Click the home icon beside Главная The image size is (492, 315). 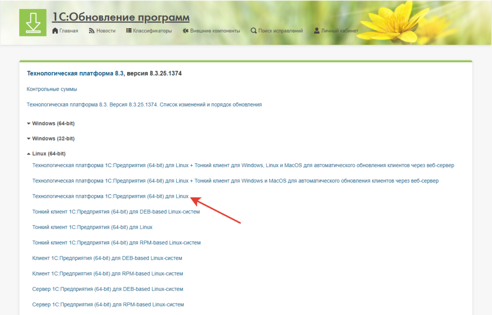[x=55, y=30]
